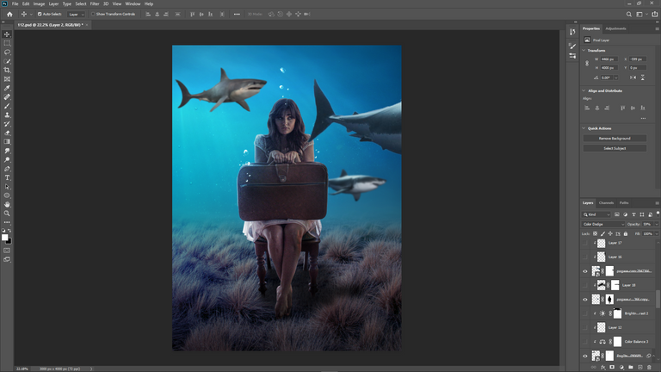Screen dimensions: 661x372
Task: Open the Layers panel menu
Action: (657, 203)
